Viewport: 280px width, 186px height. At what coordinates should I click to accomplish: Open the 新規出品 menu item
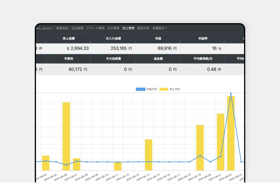(62, 28)
